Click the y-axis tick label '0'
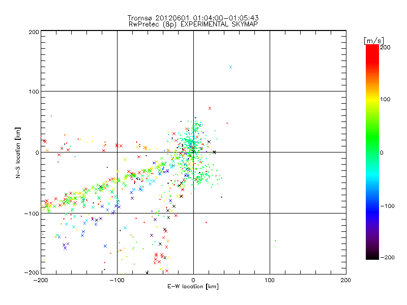The height and width of the screenshot is (305, 407). point(37,152)
